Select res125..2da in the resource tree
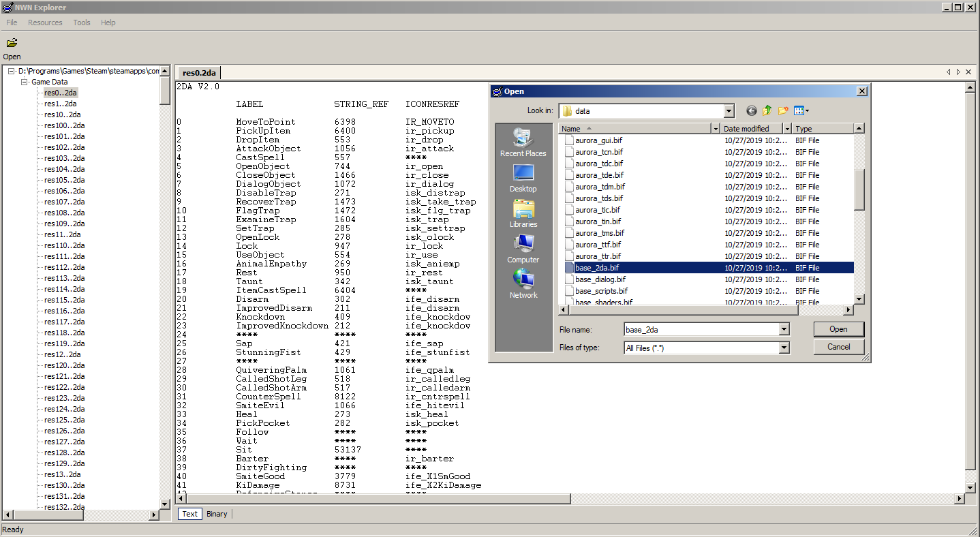 [x=64, y=420]
